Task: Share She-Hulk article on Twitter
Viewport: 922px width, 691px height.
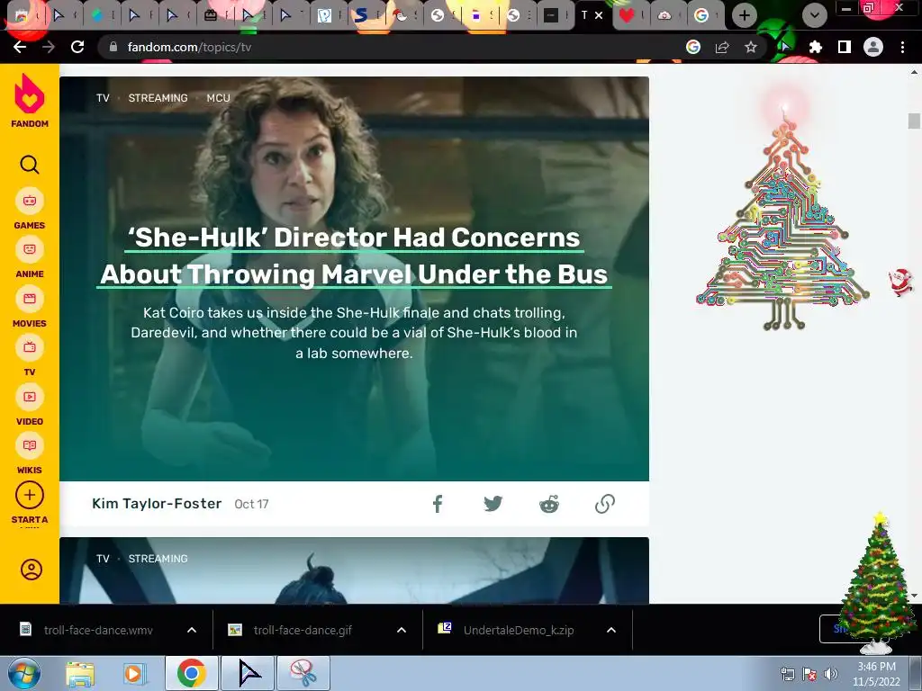Action: 493,504
